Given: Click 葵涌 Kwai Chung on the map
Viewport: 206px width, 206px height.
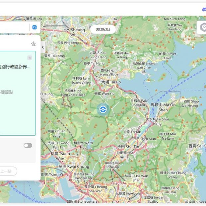Looking at the screenshot, I should tap(73, 166).
